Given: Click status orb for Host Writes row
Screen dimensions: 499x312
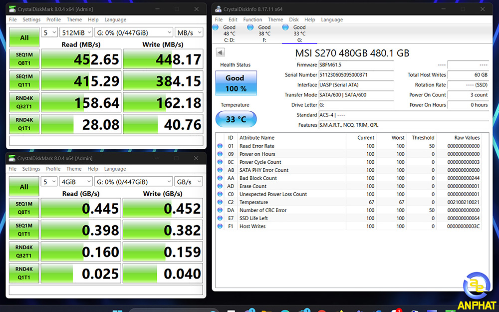Looking at the screenshot, I should click(x=220, y=226).
